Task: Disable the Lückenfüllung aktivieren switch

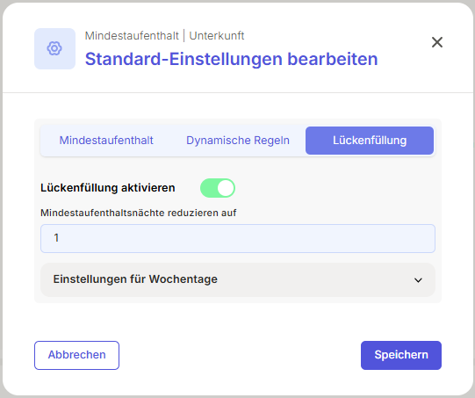Action: tap(218, 188)
